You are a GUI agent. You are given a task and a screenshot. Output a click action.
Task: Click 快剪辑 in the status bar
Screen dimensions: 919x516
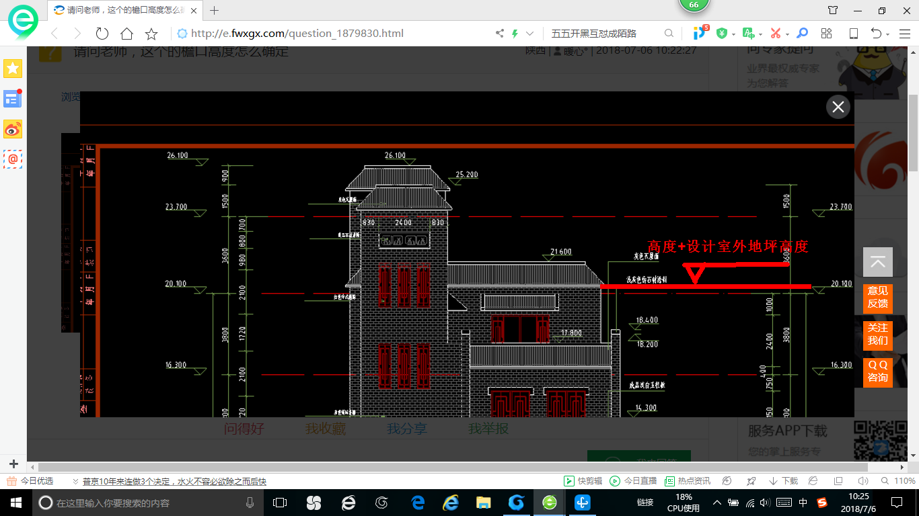tap(583, 481)
